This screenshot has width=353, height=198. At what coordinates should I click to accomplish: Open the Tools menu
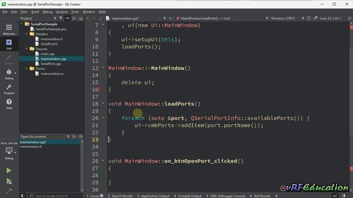click(75, 12)
